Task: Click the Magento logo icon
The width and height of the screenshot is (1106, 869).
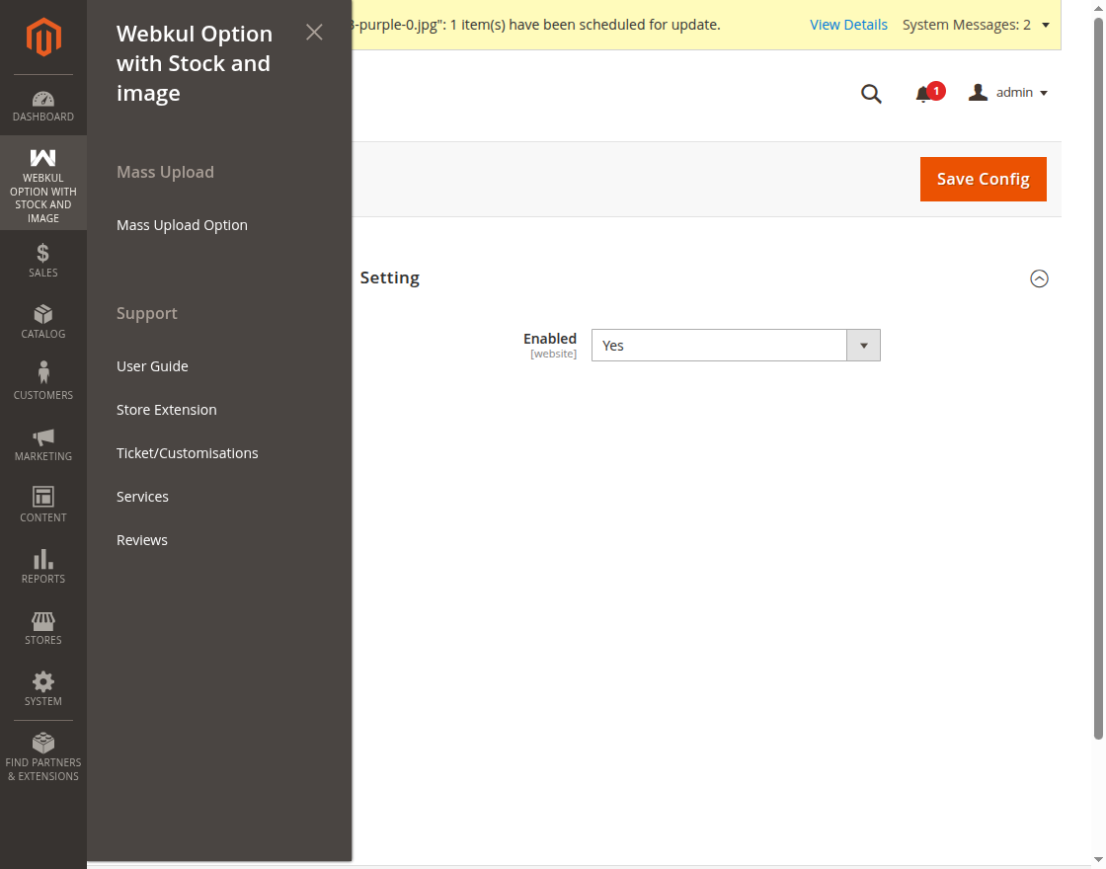Action: [43, 37]
